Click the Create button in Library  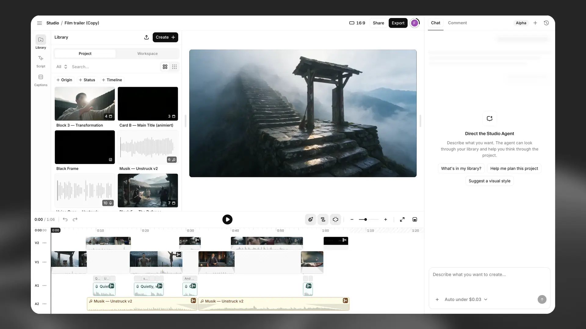(165, 37)
